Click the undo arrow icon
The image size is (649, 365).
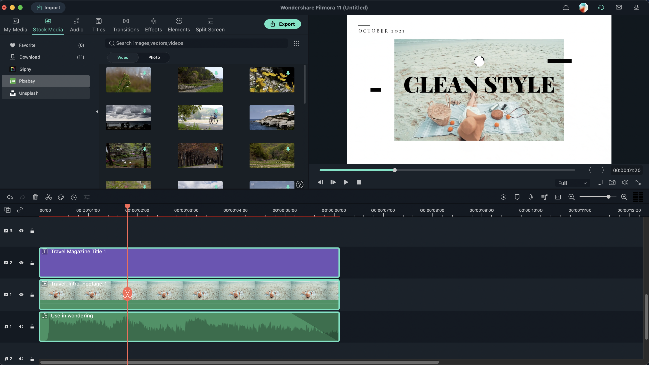[x=10, y=197]
